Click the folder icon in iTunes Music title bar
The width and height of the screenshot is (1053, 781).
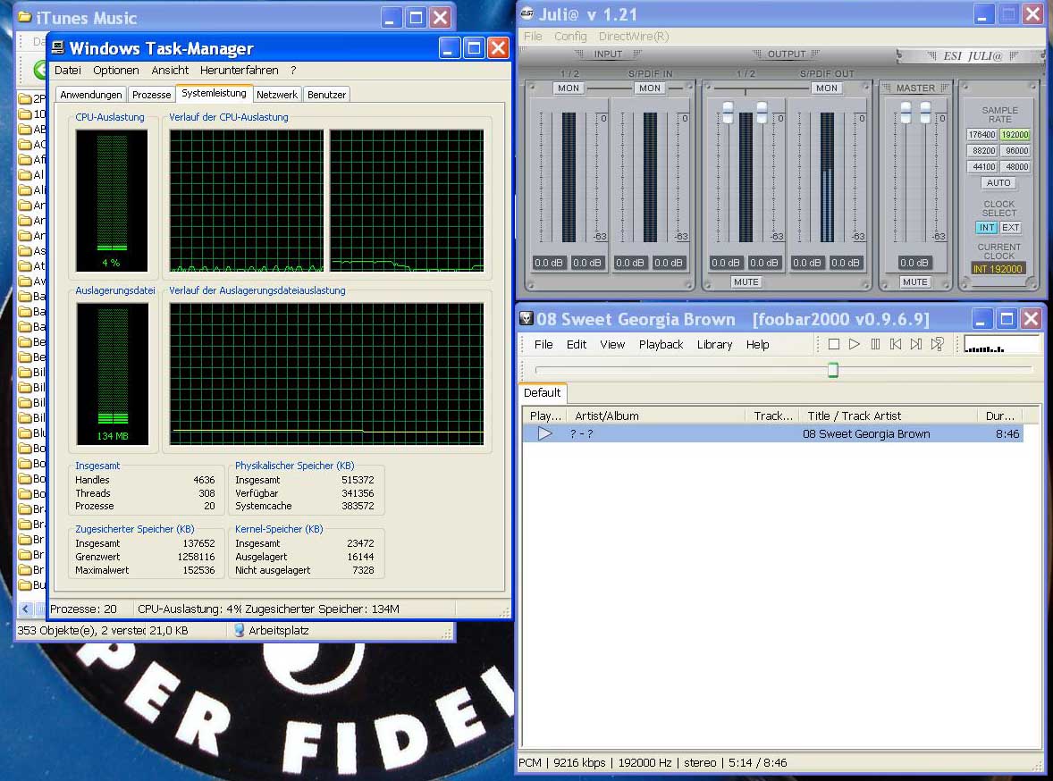[26, 18]
